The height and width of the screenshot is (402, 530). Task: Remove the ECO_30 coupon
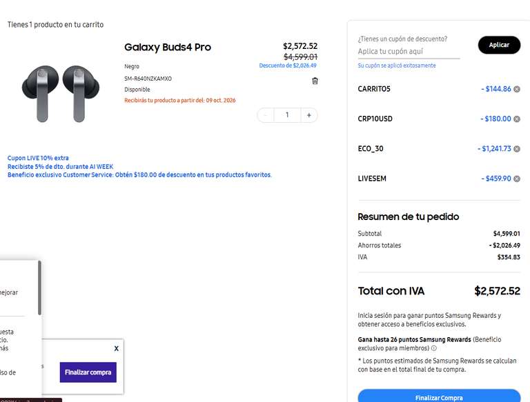(x=517, y=149)
